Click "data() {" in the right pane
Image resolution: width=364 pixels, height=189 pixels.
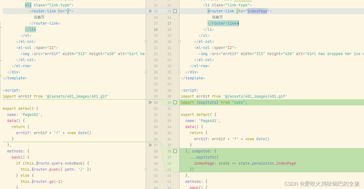click(x=194, y=127)
